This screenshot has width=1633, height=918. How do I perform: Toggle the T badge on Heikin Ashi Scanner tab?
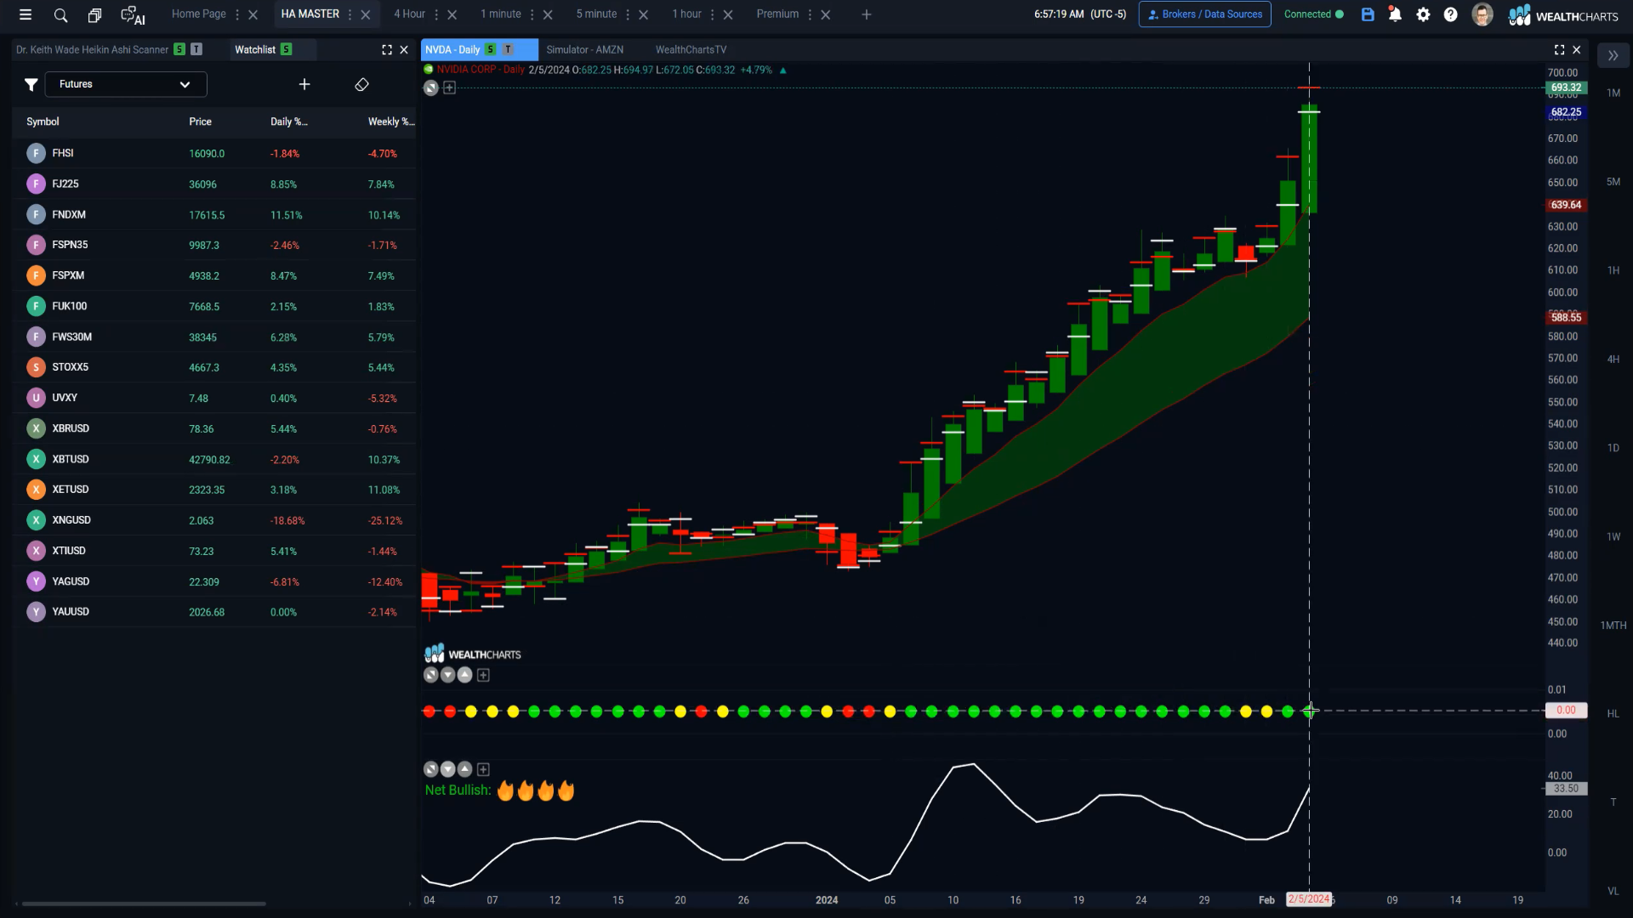tap(196, 49)
